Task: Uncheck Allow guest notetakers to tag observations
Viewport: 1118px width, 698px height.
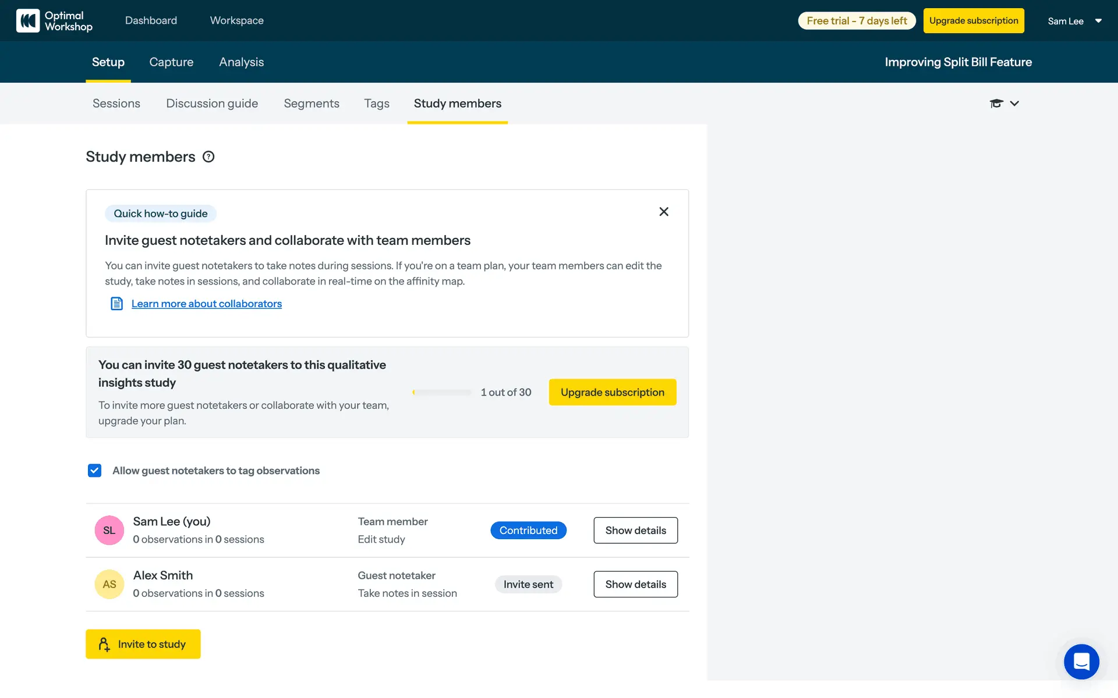Action: pos(94,471)
